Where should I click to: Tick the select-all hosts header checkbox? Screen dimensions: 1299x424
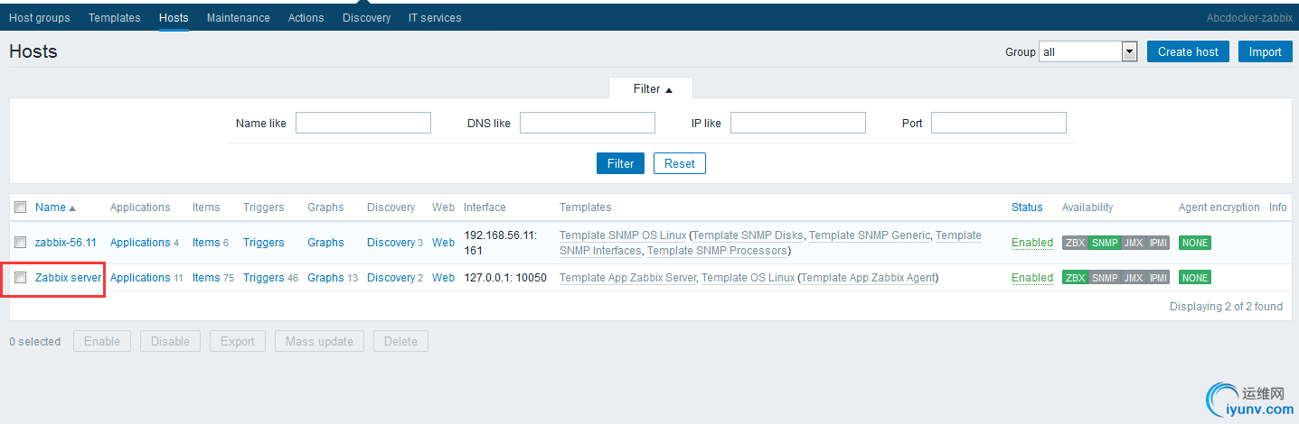point(21,207)
